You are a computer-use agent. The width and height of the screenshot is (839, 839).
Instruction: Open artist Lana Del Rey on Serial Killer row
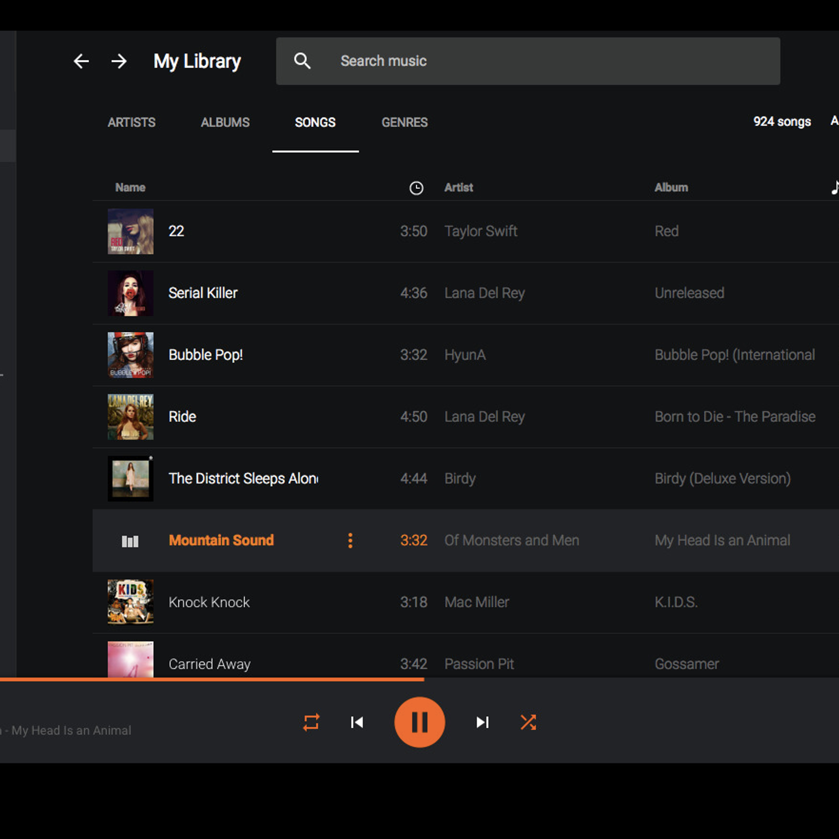[x=485, y=293]
